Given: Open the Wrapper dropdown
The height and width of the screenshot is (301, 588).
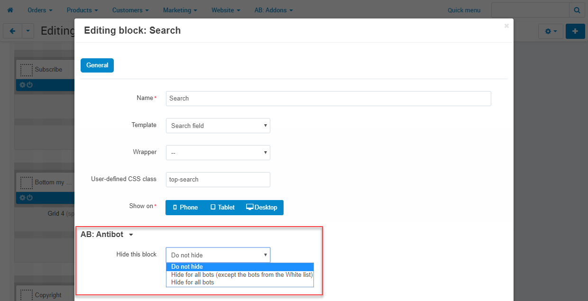Looking at the screenshot, I should coord(218,153).
